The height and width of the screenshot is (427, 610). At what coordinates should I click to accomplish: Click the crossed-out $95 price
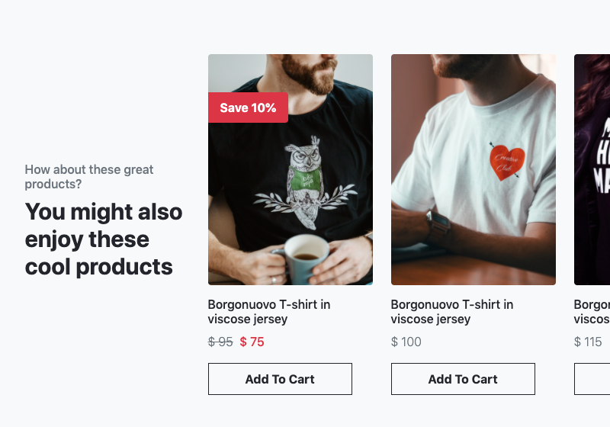point(220,342)
